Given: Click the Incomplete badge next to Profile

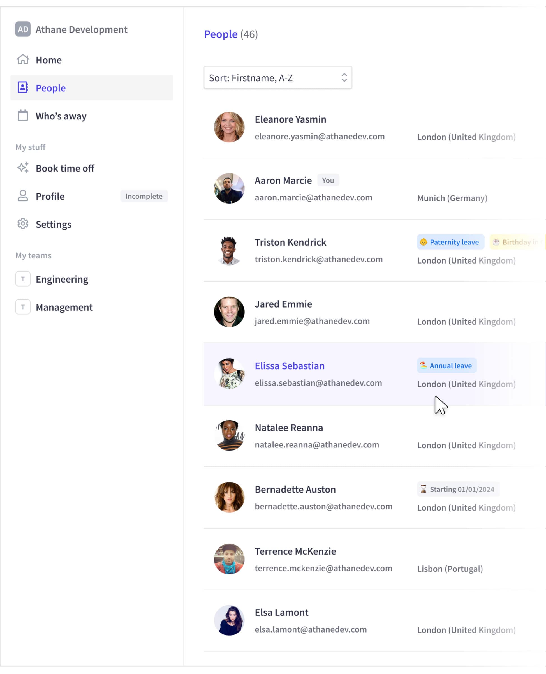Looking at the screenshot, I should [x=144, y=196].
